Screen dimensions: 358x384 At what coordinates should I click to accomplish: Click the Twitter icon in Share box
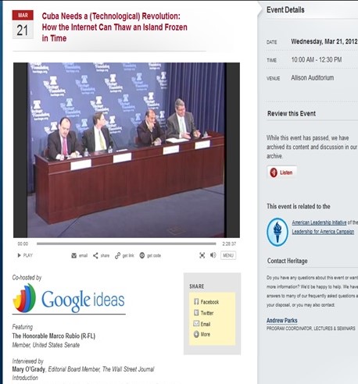(196, 312)
